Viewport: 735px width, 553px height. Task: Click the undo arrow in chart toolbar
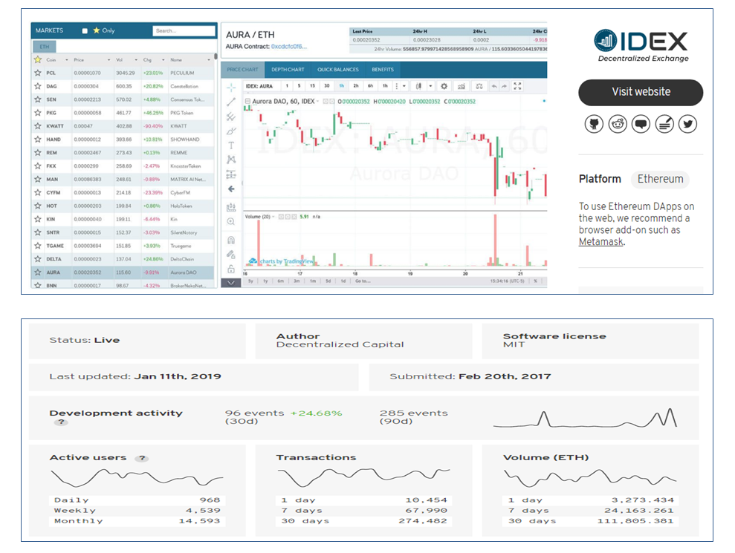click(x=494, y=86)
